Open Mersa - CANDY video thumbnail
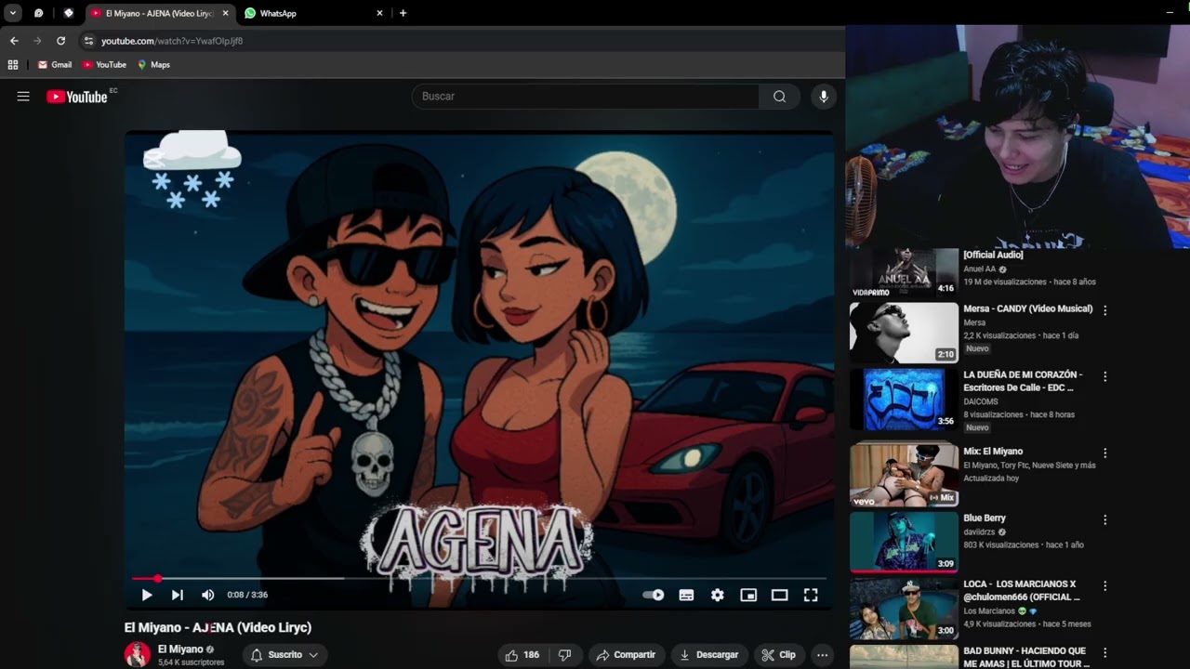 pyautogui.click(x=904, y=333)
